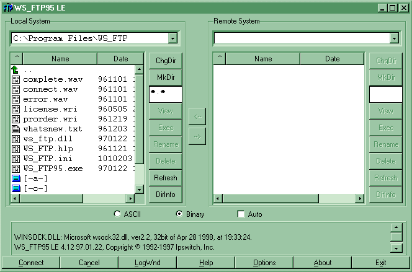
Task: Open the LogWnd window
Action: (148, 263)
